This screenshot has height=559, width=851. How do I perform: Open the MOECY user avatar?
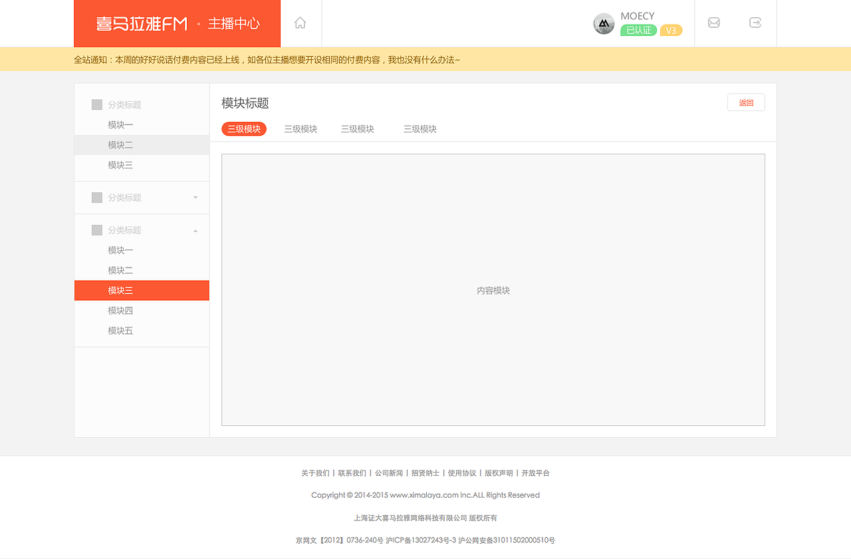point(603,23)
